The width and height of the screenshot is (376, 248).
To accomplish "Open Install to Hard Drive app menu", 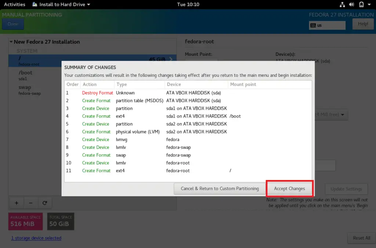I will [x=61, y=4].
